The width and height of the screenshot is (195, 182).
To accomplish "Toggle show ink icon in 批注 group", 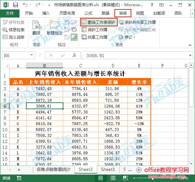I will 74,37.
